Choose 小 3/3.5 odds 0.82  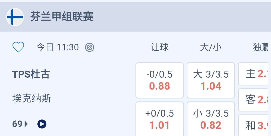tap(211, 119)
